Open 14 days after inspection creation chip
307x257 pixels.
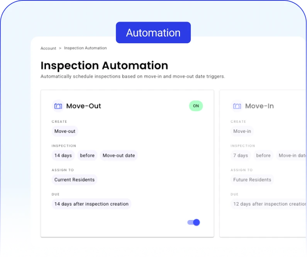92,204
